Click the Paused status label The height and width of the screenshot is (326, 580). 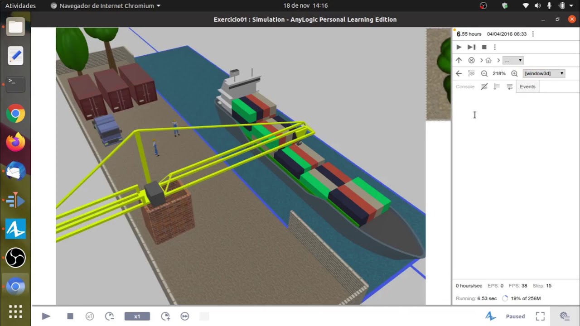coord(515,316)
